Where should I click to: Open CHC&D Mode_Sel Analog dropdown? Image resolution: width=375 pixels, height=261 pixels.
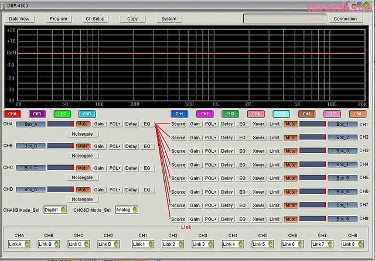coord(127,210)
